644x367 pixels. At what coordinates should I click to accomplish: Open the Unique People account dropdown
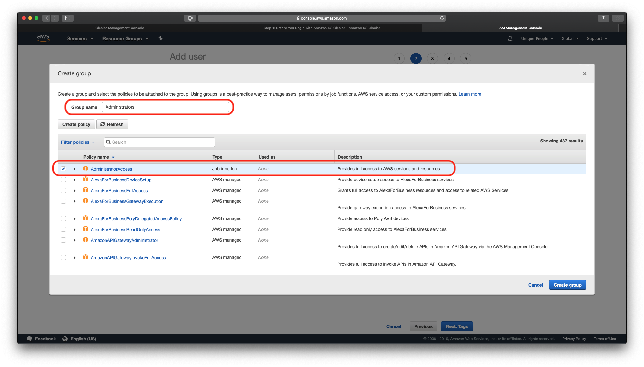pos(537,39)
